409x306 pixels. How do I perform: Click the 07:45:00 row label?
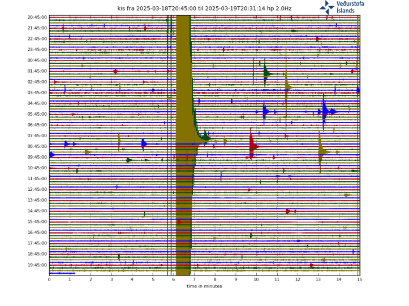coord(37,135)
